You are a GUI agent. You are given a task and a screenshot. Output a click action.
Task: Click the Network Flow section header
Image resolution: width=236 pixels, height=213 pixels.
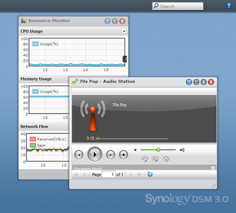coord(44,127)
